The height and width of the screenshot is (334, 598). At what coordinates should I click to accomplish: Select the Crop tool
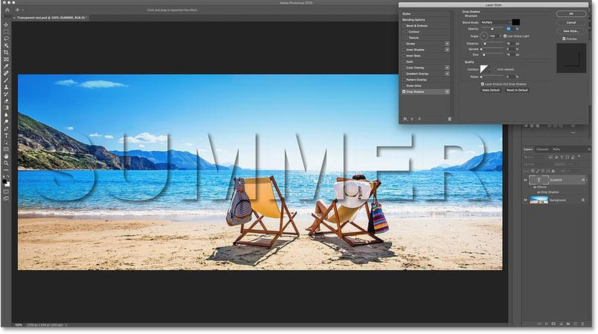tap(6, 52)
